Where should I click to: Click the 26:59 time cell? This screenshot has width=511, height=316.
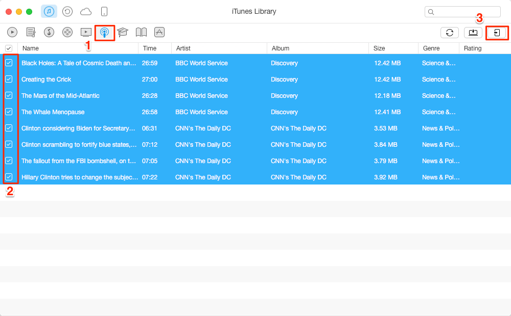(x=150, y=63)
